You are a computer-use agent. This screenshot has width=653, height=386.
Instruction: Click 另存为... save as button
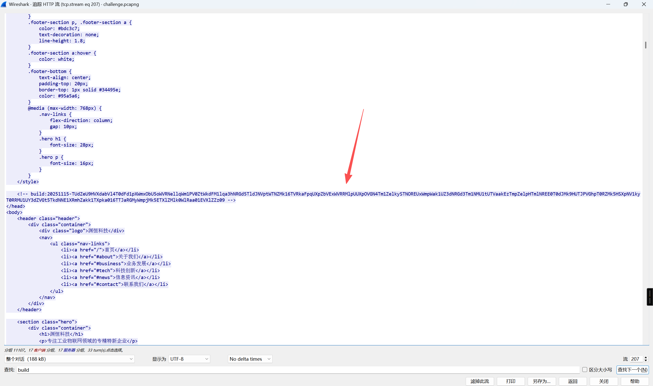click(x=541, y=381)
